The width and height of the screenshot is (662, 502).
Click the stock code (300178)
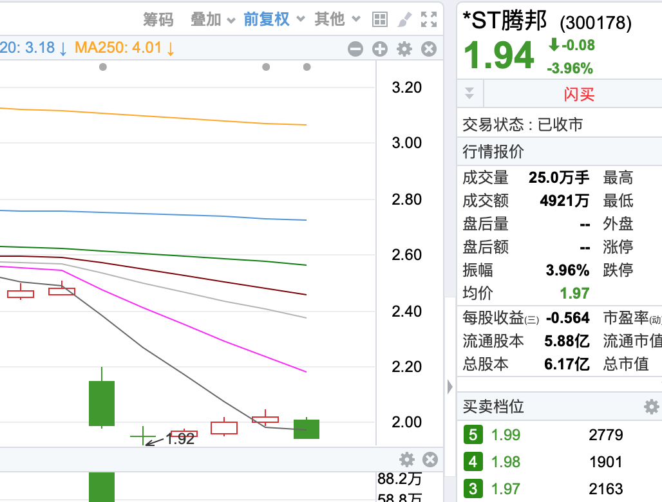coord(596,23)
